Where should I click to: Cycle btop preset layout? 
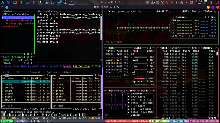[x=134, y=11]
